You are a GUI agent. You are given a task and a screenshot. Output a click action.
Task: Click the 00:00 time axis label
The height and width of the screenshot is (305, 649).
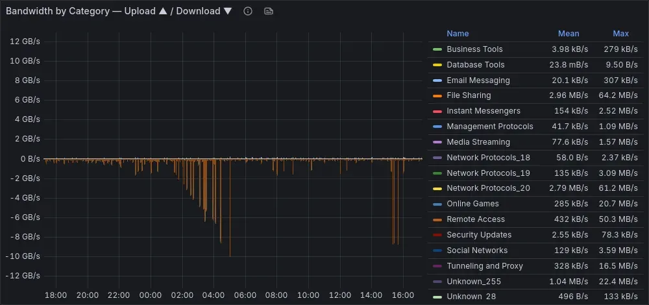pyautogui.click(x=151, y=295)
